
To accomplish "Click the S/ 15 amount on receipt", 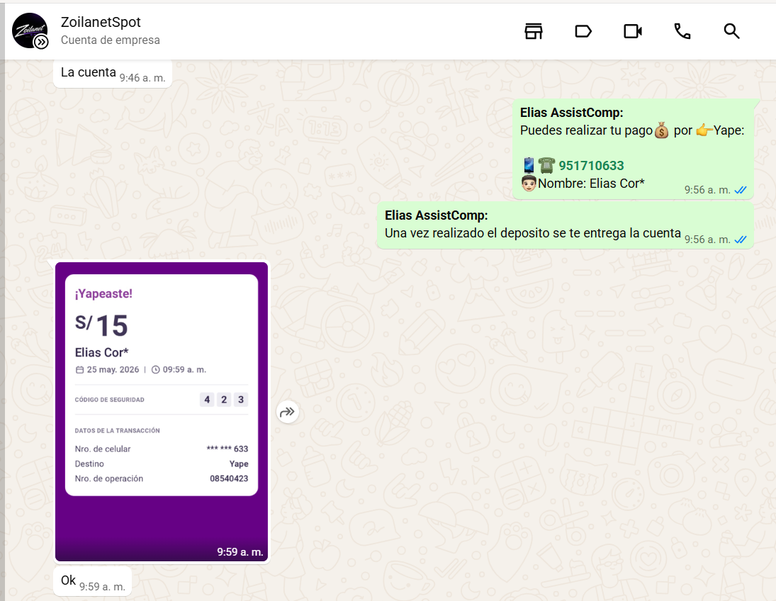I will pos(101,325).
